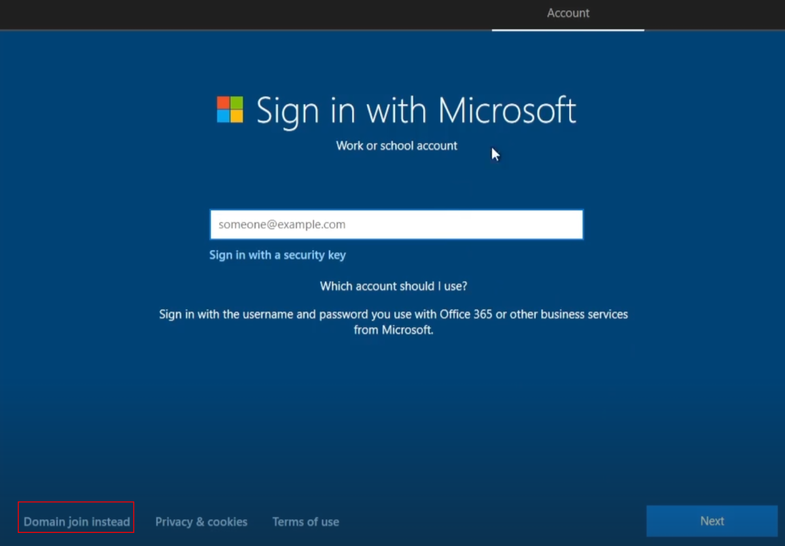Open Sign in with a security key

(277, 255)
